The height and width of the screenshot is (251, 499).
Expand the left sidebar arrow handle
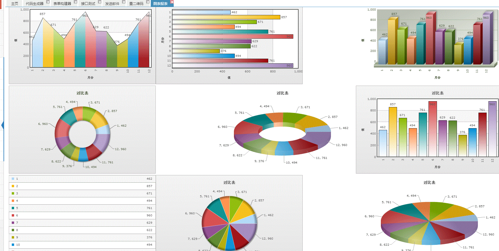pos(2,125)
